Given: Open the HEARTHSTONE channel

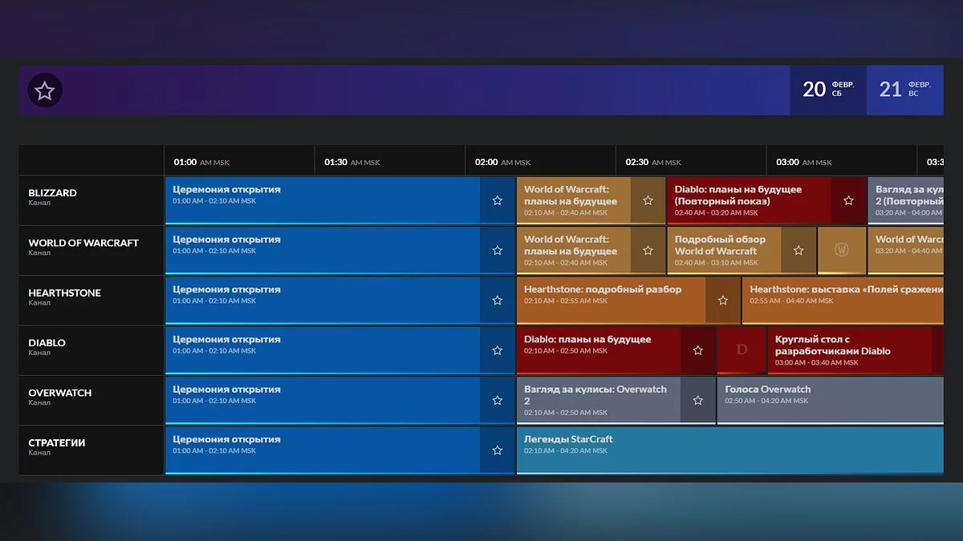Looking at the screenshot, I should [91, 301].
